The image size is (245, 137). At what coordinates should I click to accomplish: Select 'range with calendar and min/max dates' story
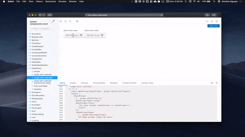(43, 82)
